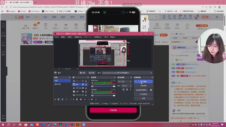The width and height of the screenshot is (226, 127).
Task: Show more browser bookmarks chevron
Action: click(210, 11)
